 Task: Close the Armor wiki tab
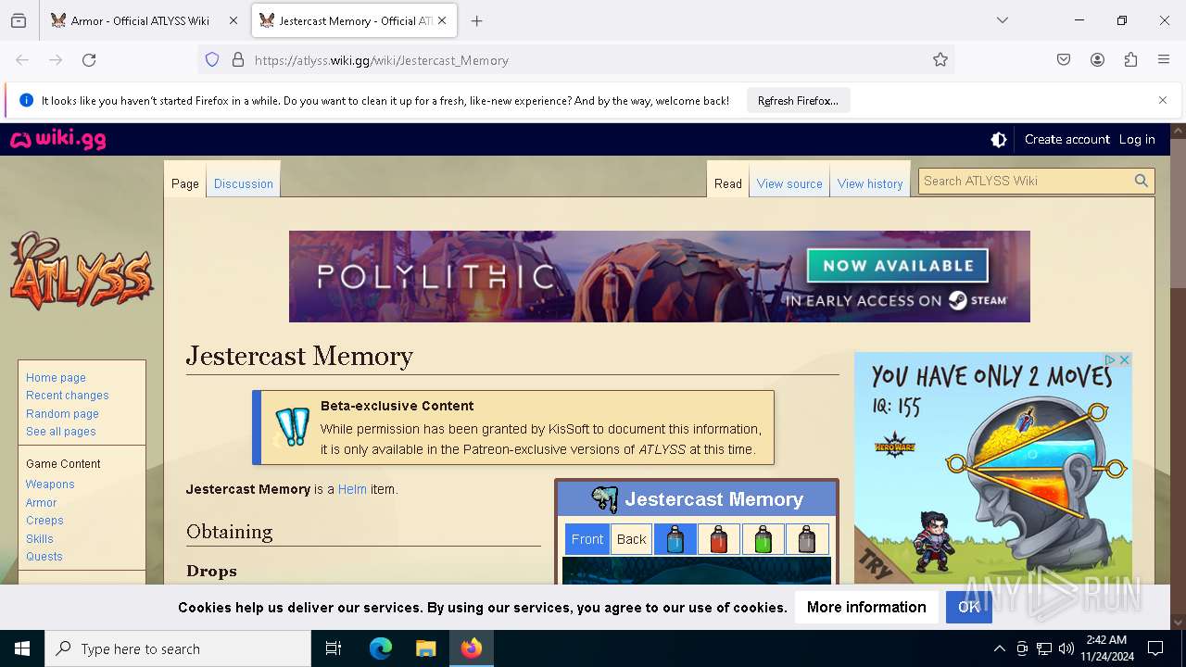(233, 20)
